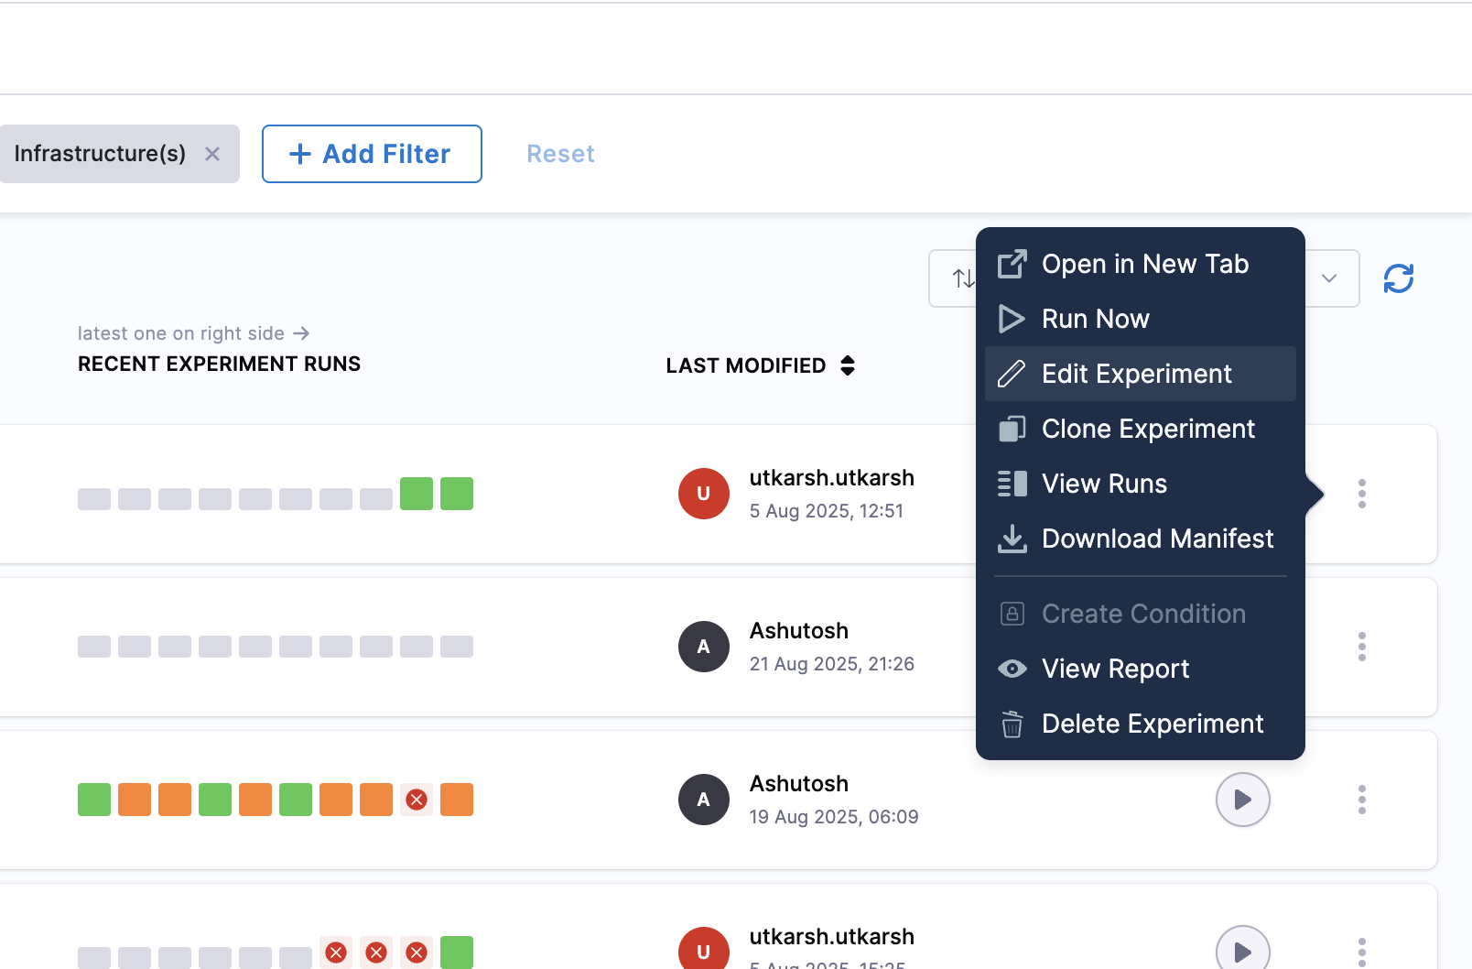Open three-dot menu for Ashutosh 21 Aug row
This screenshot has height=969, width=1472.
(1362, 647)
